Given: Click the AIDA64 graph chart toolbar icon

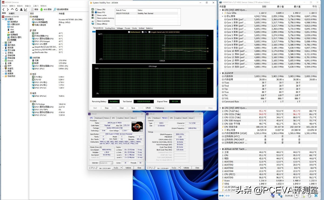Looking at the screenshot, I should click(x=25, y=9).
